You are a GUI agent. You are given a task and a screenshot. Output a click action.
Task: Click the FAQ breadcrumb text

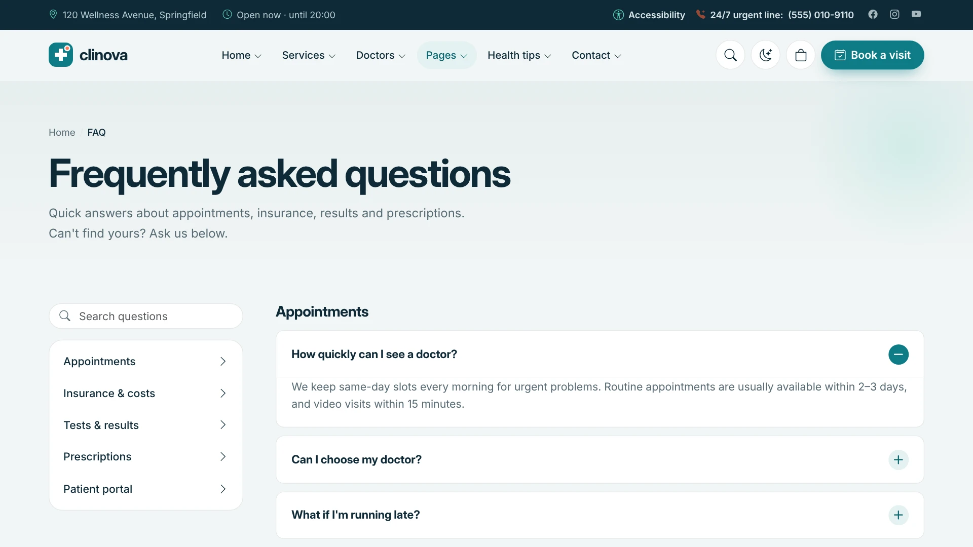[x=96, y=132]
